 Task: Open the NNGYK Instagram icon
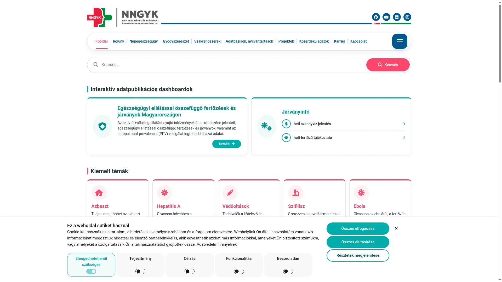pyautogui.click(x=407, y=17)
